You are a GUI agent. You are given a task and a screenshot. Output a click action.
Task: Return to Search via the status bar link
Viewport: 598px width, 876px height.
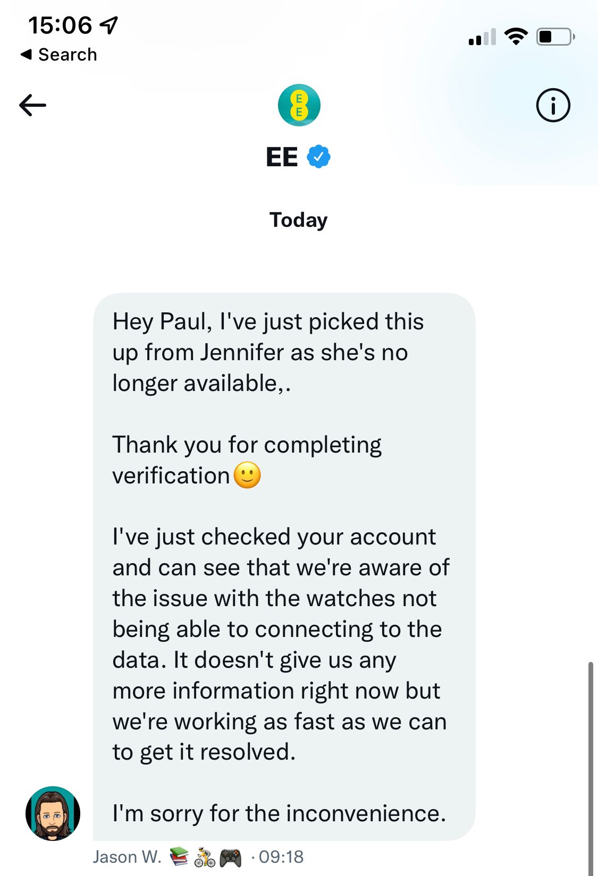[x=58, y=54]
